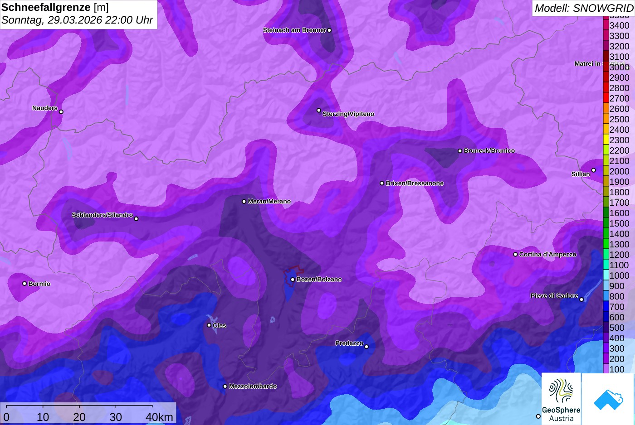Click the Matrei in label
The height and width of the screenshot is (425, 635).
(587, 64)
